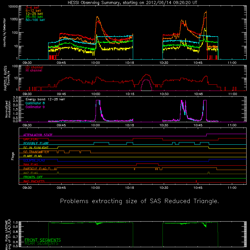Click the vertical 'Flags' axis label
The image size is (250, 250).
point(13,156)
